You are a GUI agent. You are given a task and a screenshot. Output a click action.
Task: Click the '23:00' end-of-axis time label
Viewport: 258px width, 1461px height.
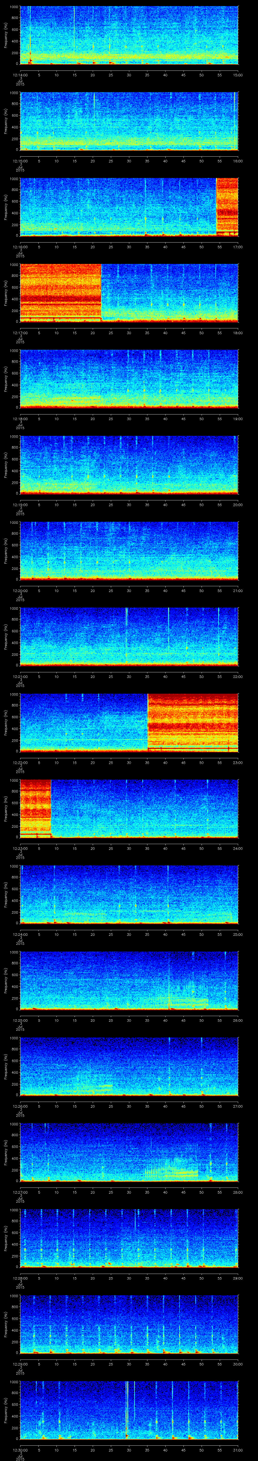238,762
